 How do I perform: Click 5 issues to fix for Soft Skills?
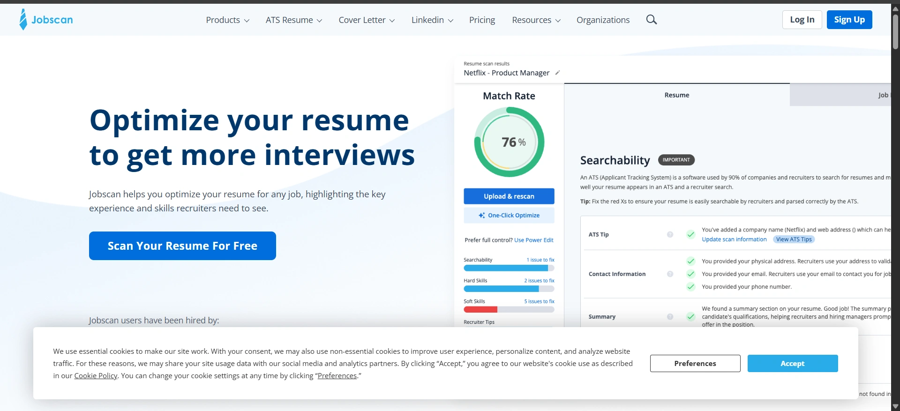tap(539, 301)
